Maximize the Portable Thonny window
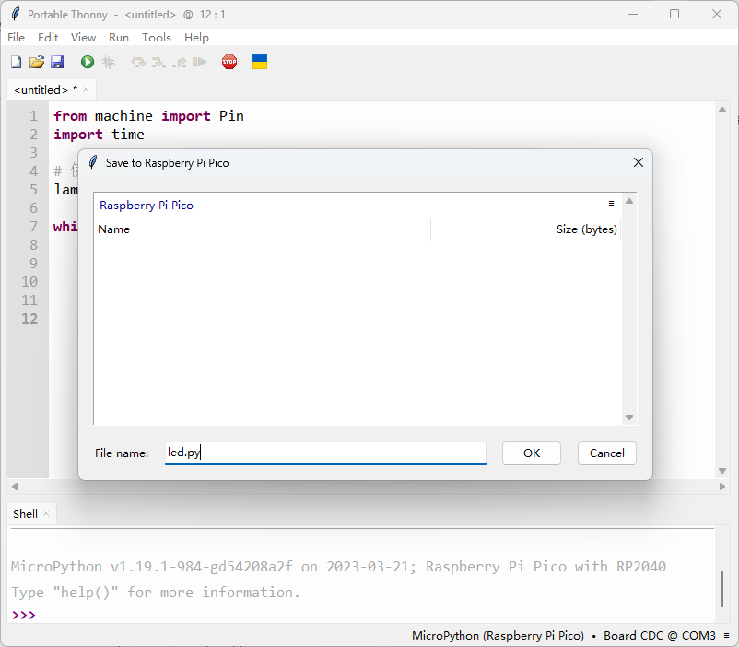The image size is (739, 647). tap(674, 14)
